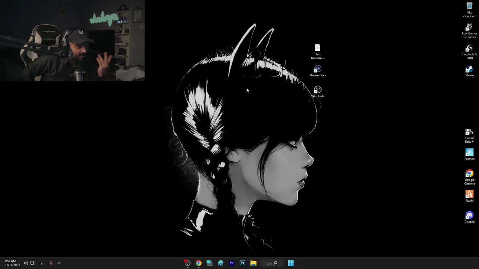Open the Arabic input language indicator
Viewport: 479px width, 269px height.
coord(42,263)
